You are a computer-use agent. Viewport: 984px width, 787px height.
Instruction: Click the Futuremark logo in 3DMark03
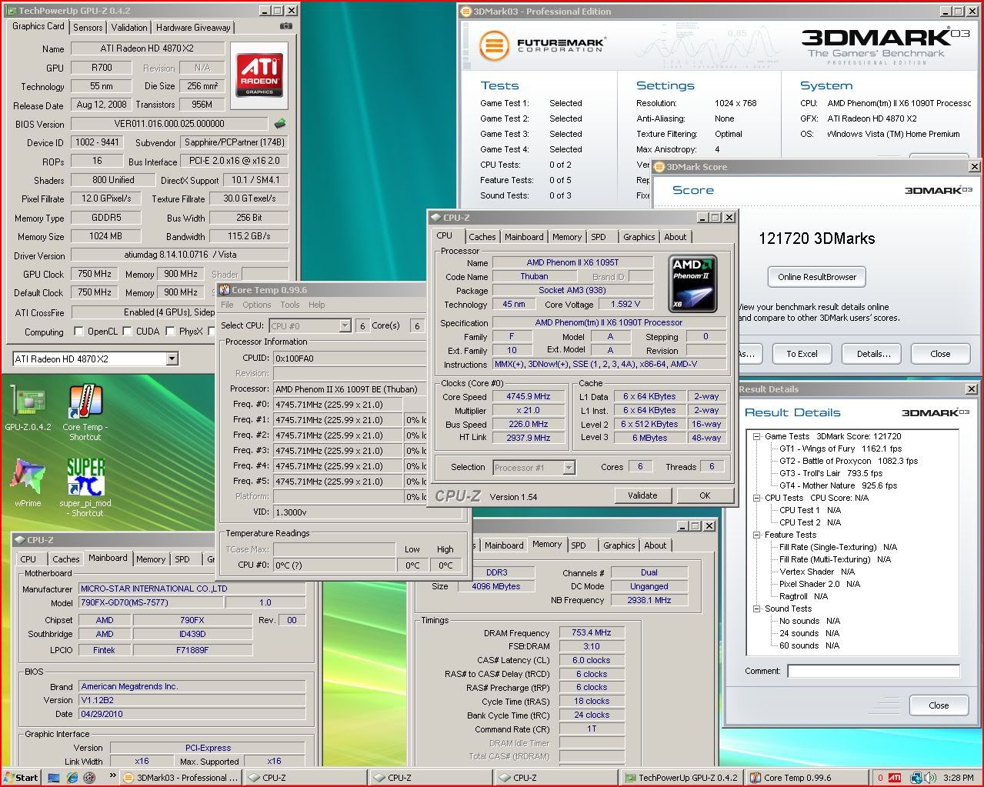coord(542,45)
